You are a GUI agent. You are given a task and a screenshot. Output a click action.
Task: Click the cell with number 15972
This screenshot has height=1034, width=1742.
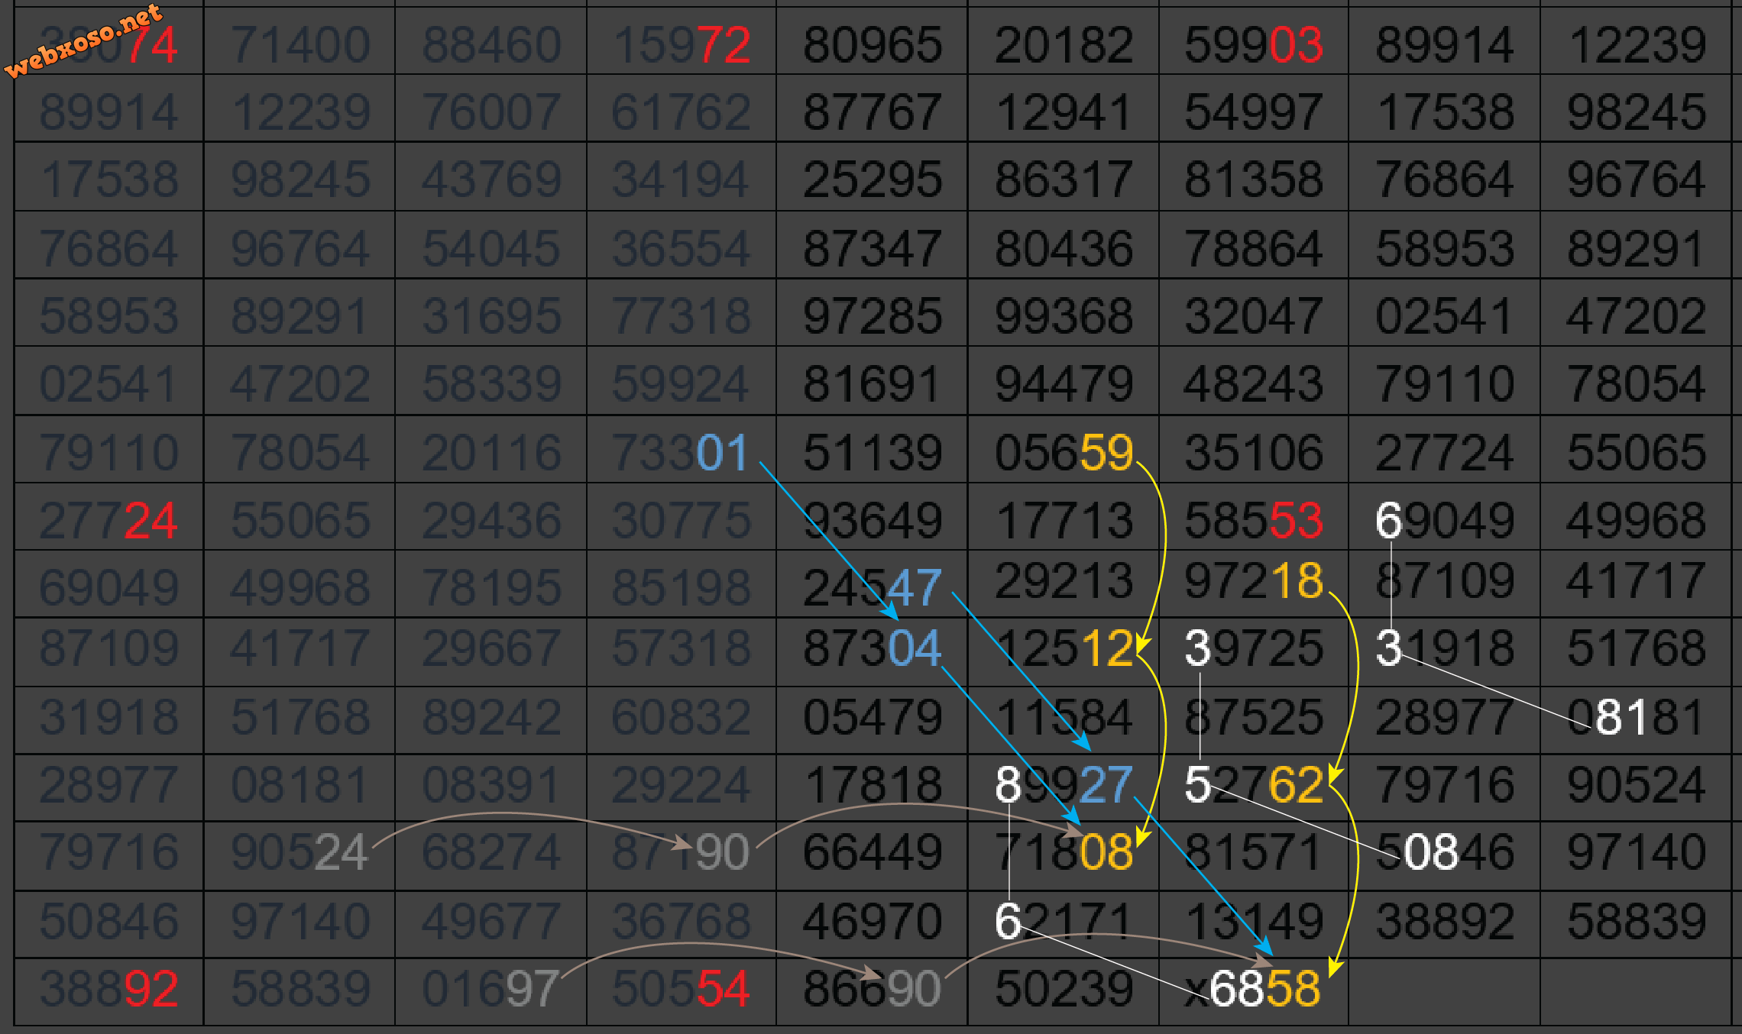tap(682, 44)
